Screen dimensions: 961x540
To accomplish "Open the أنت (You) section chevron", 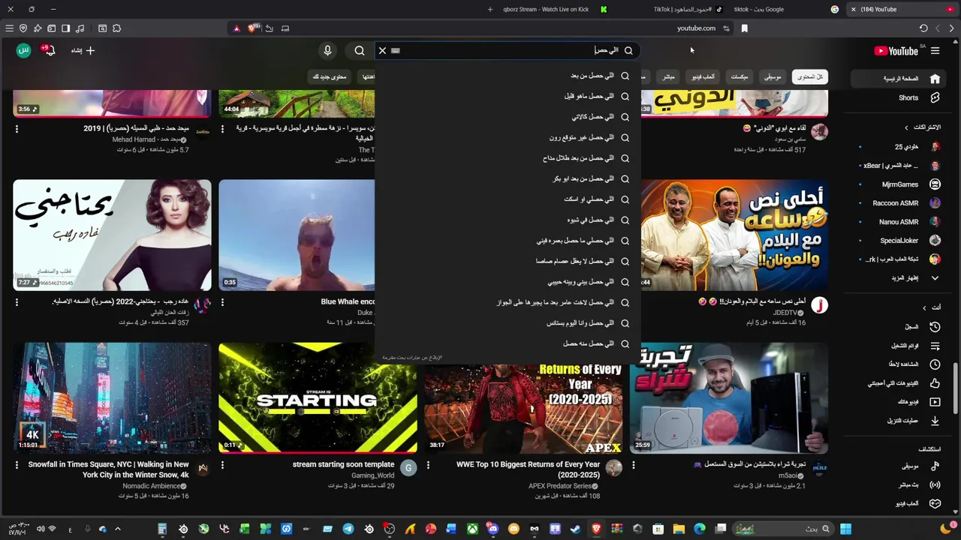I will (x=925, y=307).
